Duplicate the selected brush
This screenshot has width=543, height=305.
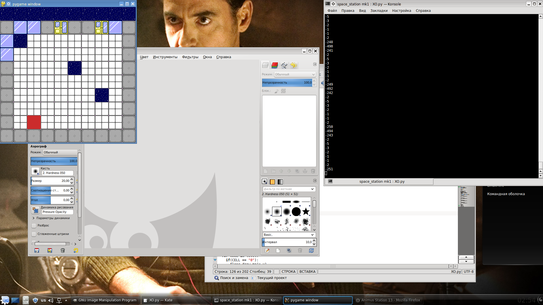[x=289, y=250]
